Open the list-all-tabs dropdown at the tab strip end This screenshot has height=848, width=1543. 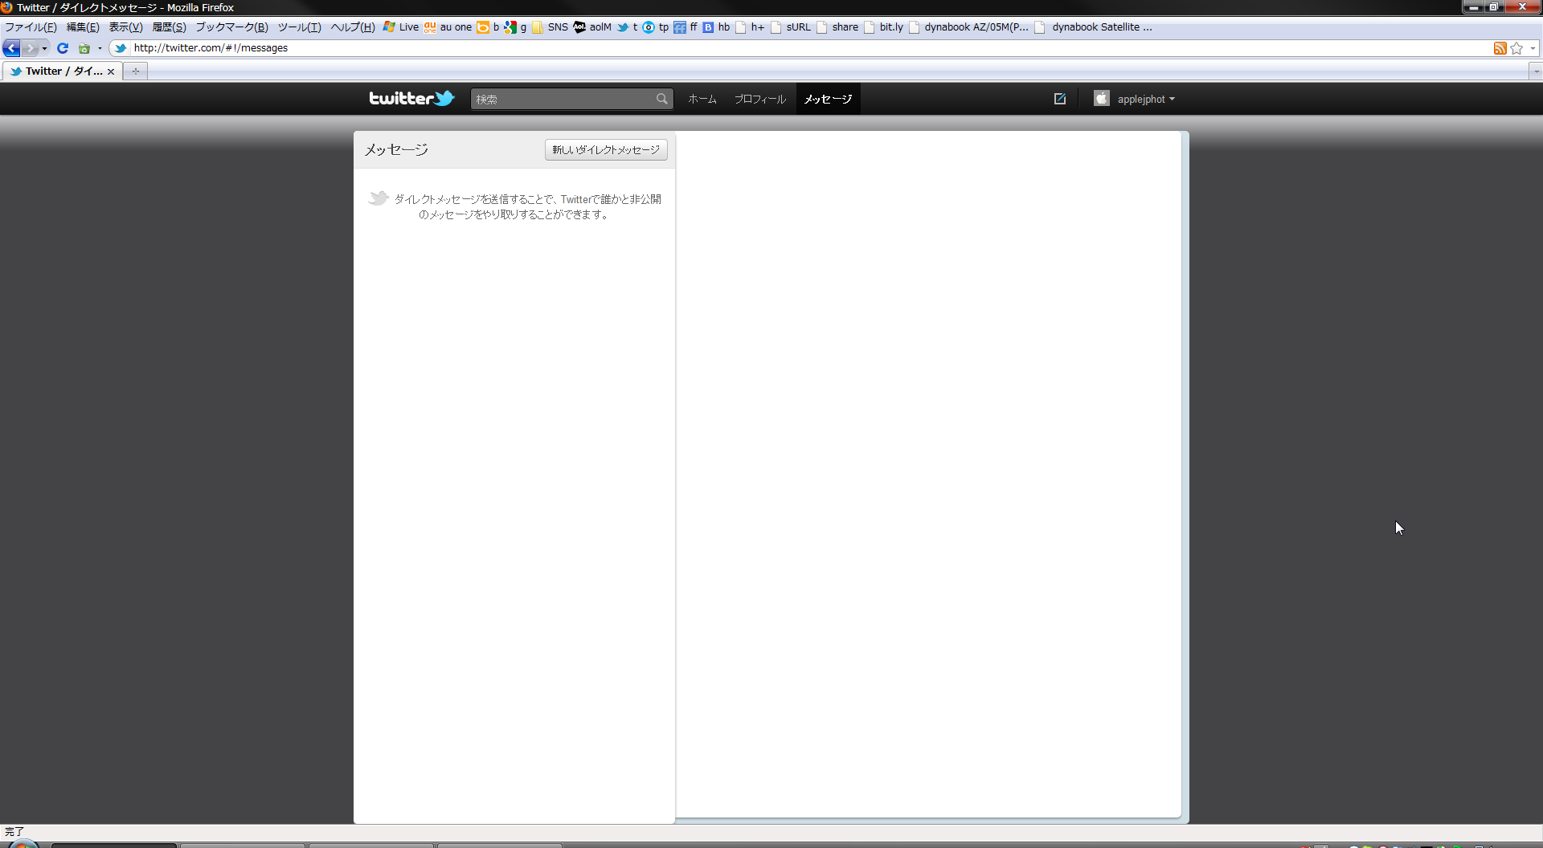pos(1536,71)
